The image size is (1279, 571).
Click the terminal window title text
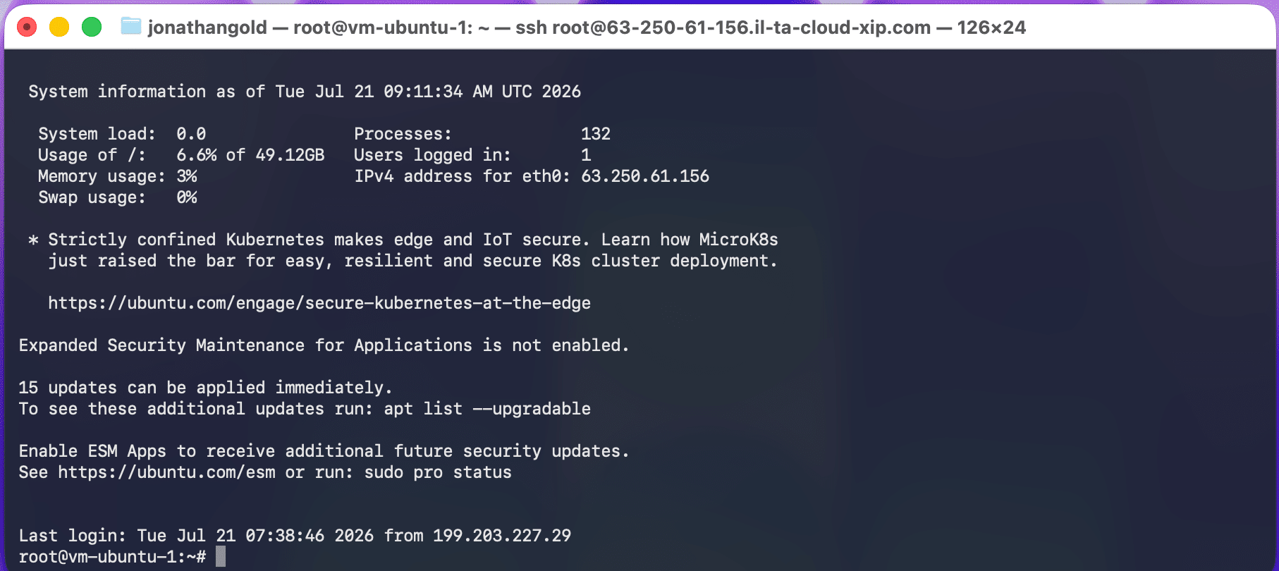[x=587, y=27]
